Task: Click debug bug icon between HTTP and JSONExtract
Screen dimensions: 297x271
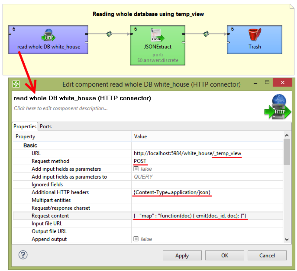Action: 109,34
